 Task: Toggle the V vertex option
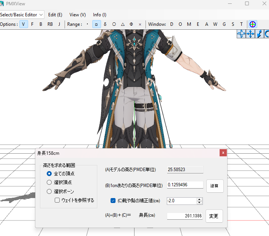24,24
